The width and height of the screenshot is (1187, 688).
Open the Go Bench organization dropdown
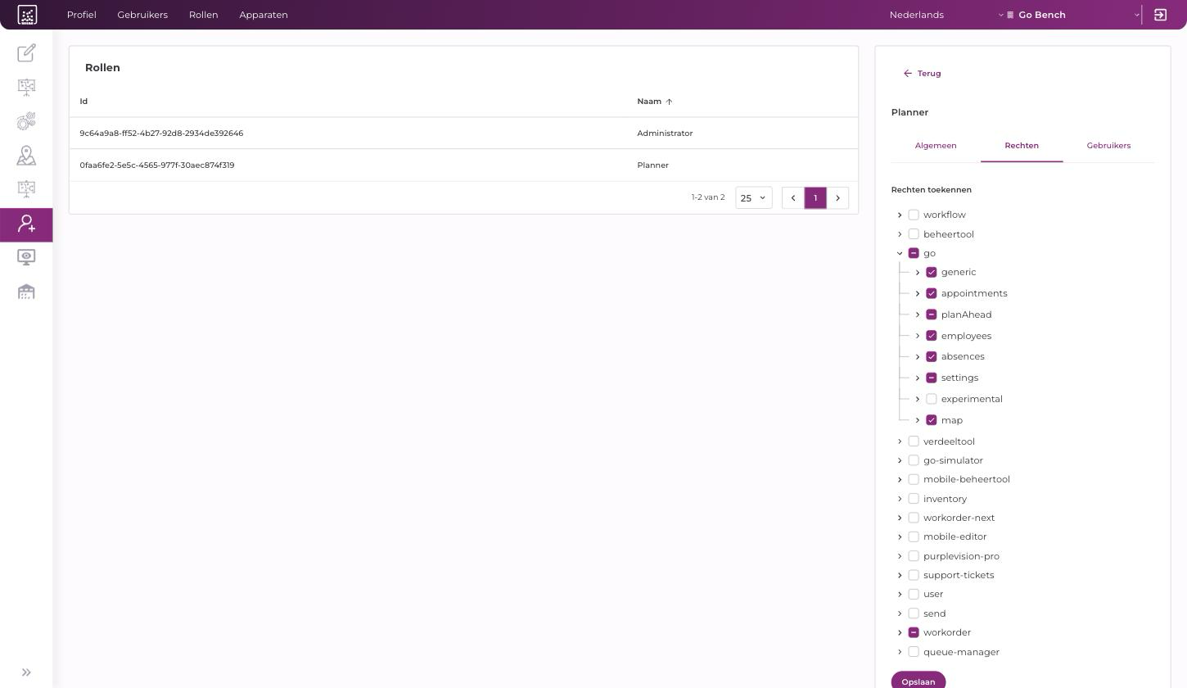(1073, 15)
